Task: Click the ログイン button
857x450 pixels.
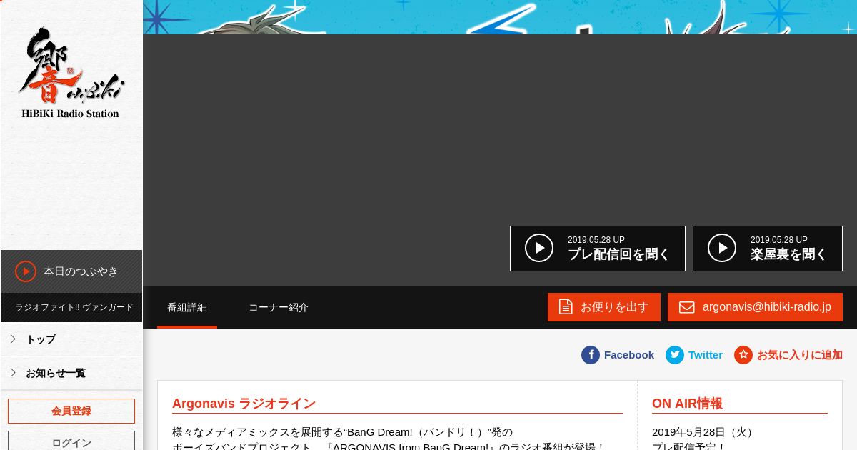Action: coord(71,441)
